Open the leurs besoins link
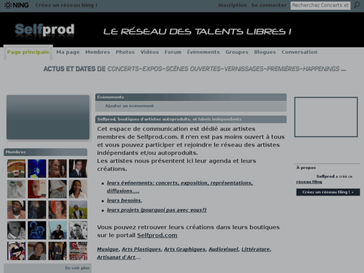Image resolution: width=364 pixels, height=273 pixels. 124,200
